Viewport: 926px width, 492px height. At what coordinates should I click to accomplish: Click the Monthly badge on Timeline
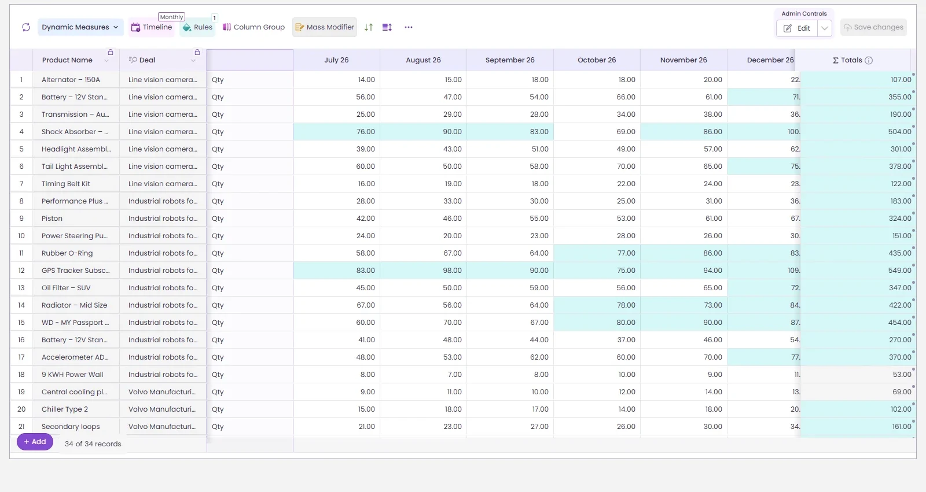point(171,17)
